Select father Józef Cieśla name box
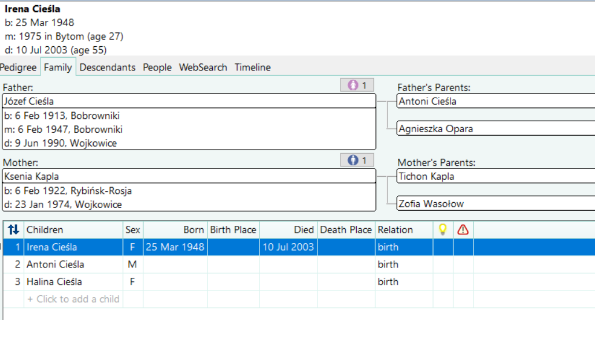Viewport: 595px width, 339px height. pyautogui.click(x=189, y=101)
